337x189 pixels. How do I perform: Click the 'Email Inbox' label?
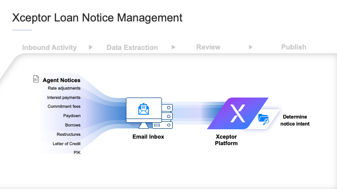pos(148,137)
